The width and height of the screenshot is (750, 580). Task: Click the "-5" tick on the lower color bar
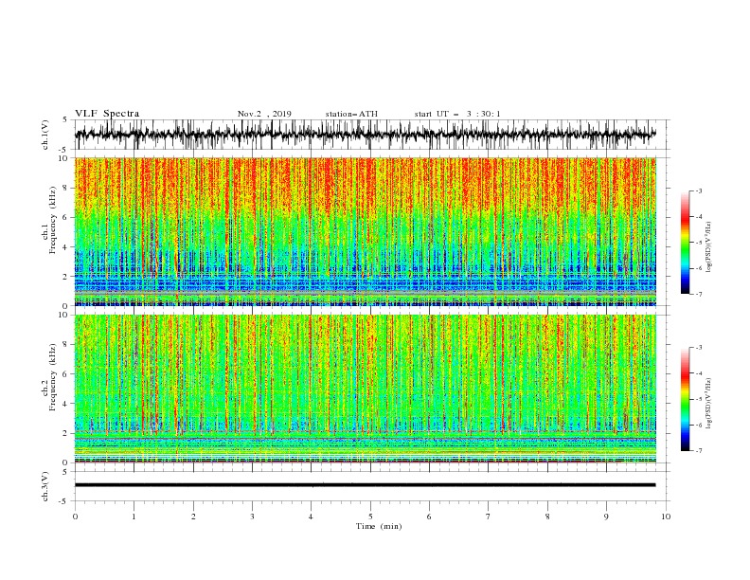pos(698,399)
